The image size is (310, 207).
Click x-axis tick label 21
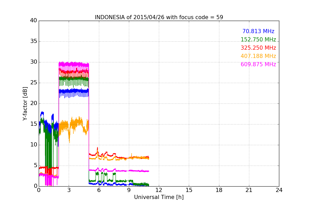point(249,190)
